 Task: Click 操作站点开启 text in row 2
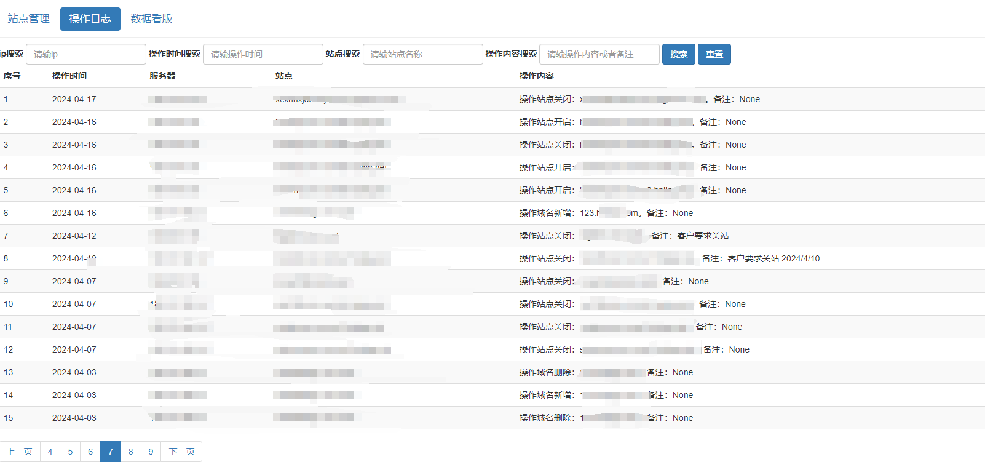point(545,122)
